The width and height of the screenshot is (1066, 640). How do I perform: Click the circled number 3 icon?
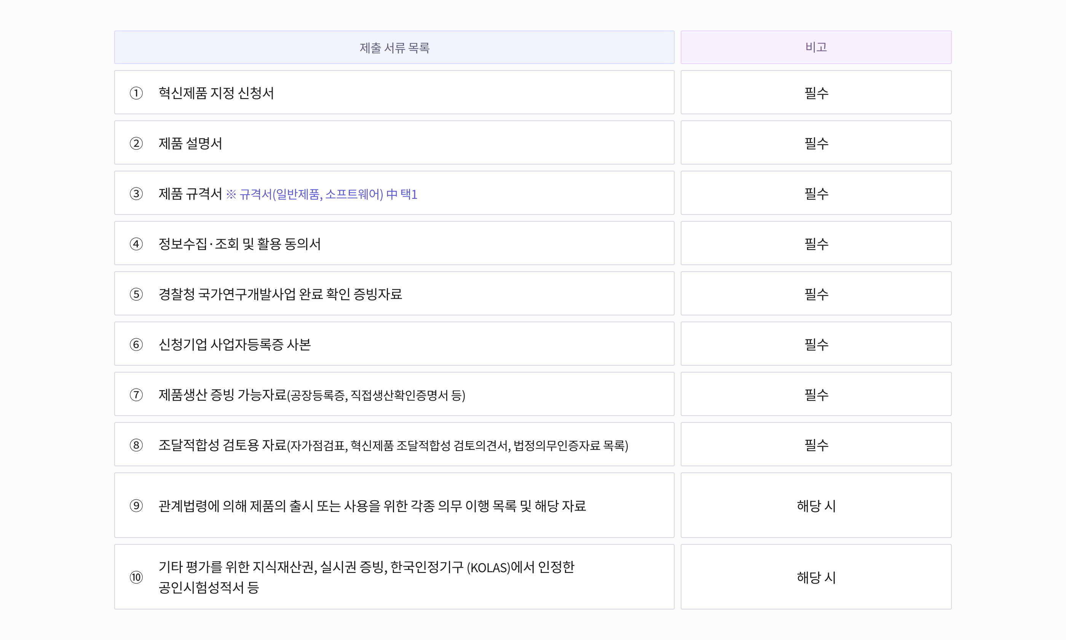[x=136, y=194]
